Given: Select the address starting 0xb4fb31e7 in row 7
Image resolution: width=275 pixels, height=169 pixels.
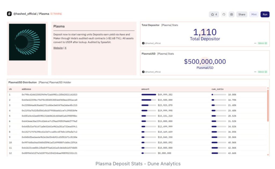Looking at the screenshot, I should [x=49, y=126].
